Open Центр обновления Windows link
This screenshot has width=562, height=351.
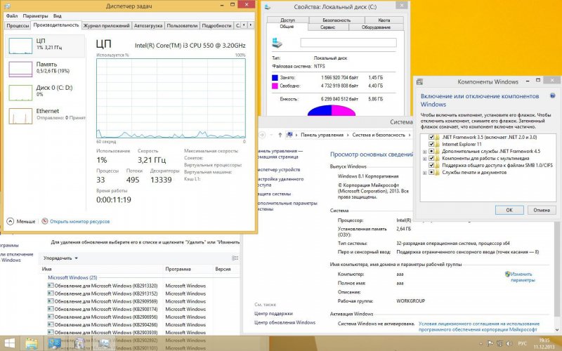pos(285,322)
